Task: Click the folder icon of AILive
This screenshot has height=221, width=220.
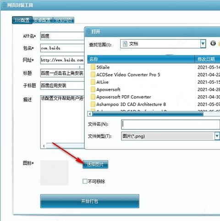Action: pos(93,82)
